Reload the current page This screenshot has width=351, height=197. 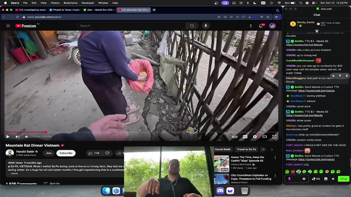point(17,17)
